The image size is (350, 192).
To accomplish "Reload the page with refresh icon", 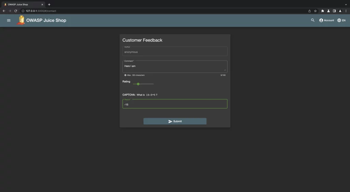I will 16,11.
